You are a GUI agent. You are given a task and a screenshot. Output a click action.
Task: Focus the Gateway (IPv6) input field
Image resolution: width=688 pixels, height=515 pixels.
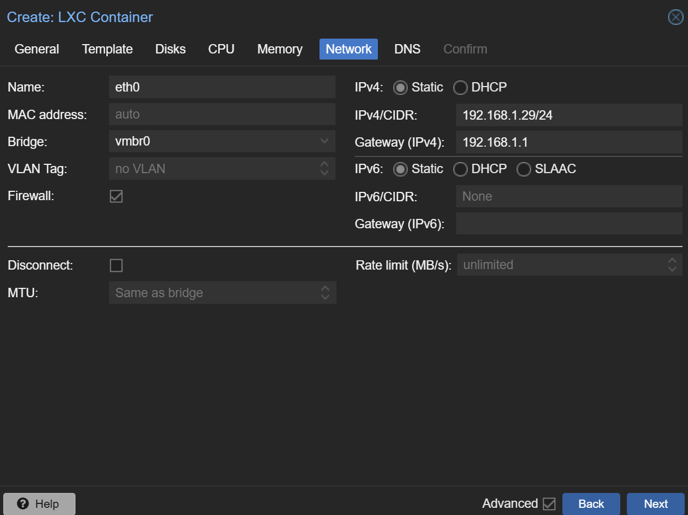pos(568,224)
